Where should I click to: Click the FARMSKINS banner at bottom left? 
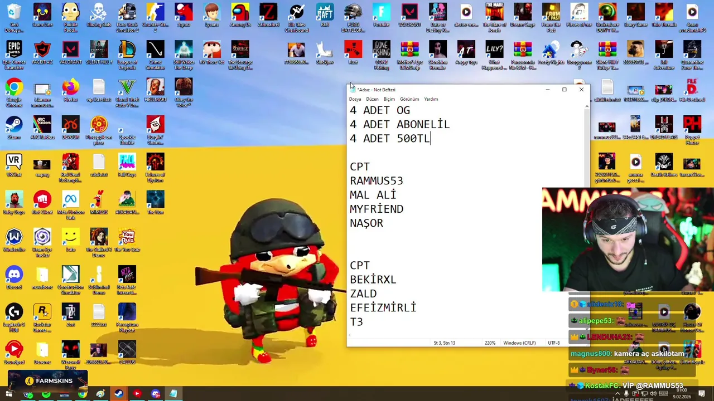coord(48,381)
